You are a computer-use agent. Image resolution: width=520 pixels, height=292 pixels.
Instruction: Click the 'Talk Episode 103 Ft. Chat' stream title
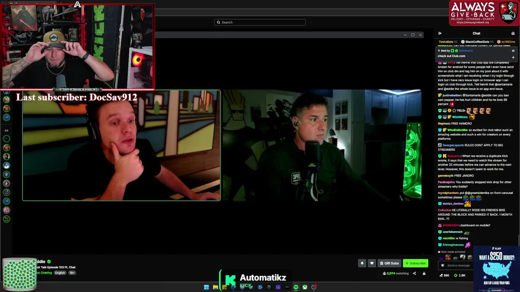(x=56, y=267)
